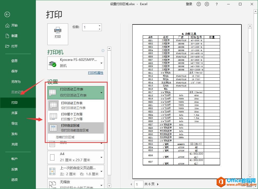258x189 pixels.
Task: Click 新建 label in sidebar
Action: point(15,36)
